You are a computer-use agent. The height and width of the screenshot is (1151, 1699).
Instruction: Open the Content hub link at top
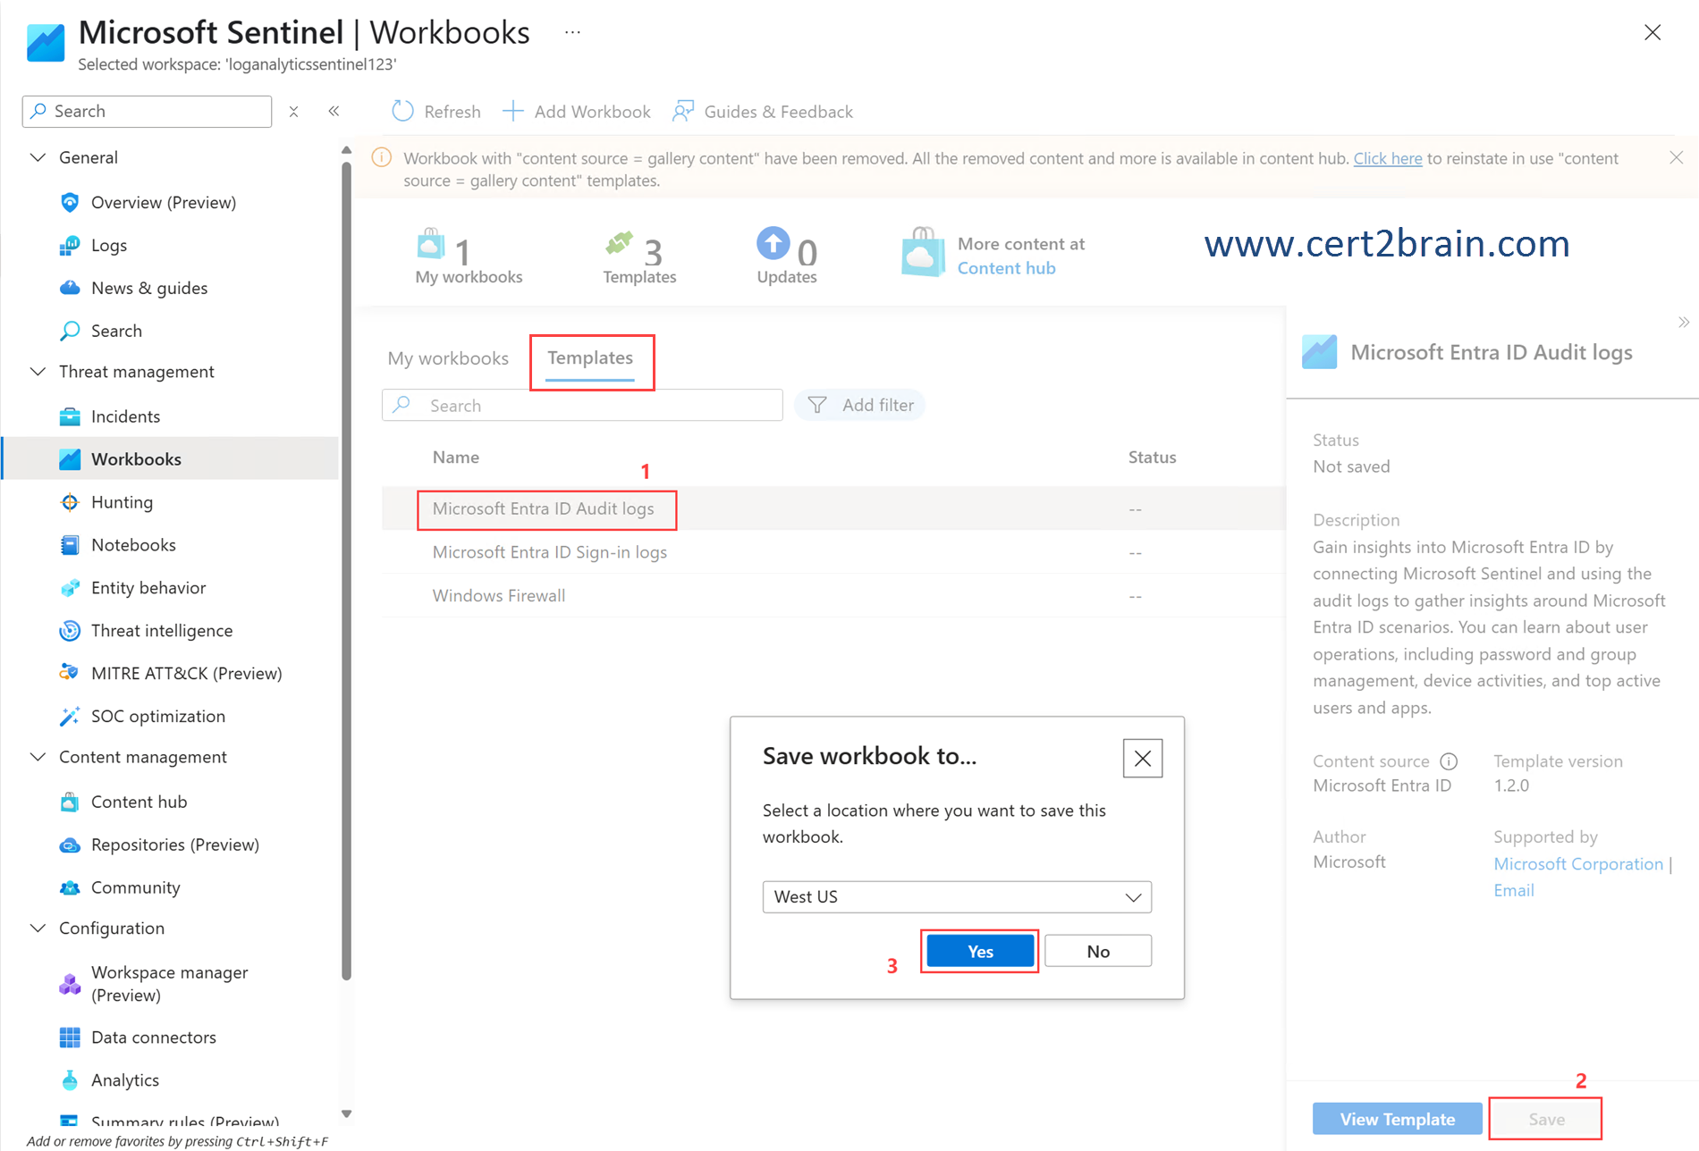click(x=1006, y=268)
